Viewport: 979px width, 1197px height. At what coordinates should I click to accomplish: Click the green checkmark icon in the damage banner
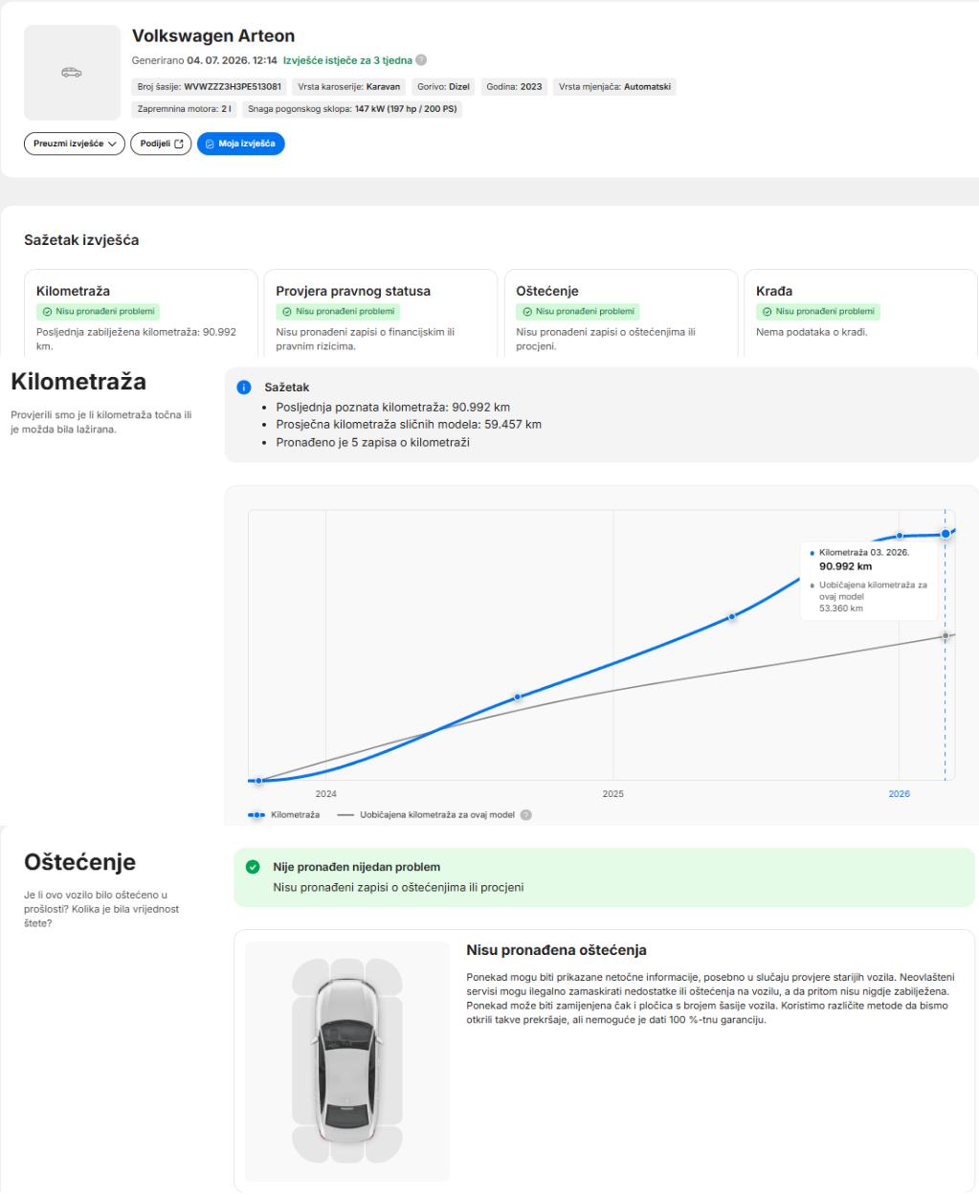(253, 867)
